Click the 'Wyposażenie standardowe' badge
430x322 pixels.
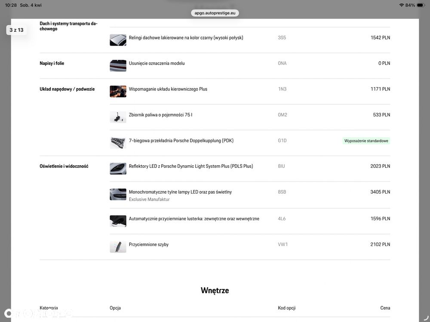coord(366,141)
